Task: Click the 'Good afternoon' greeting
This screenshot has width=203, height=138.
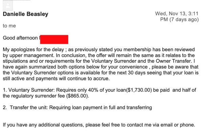Action: pyautogui.click(x=20, y=38)
